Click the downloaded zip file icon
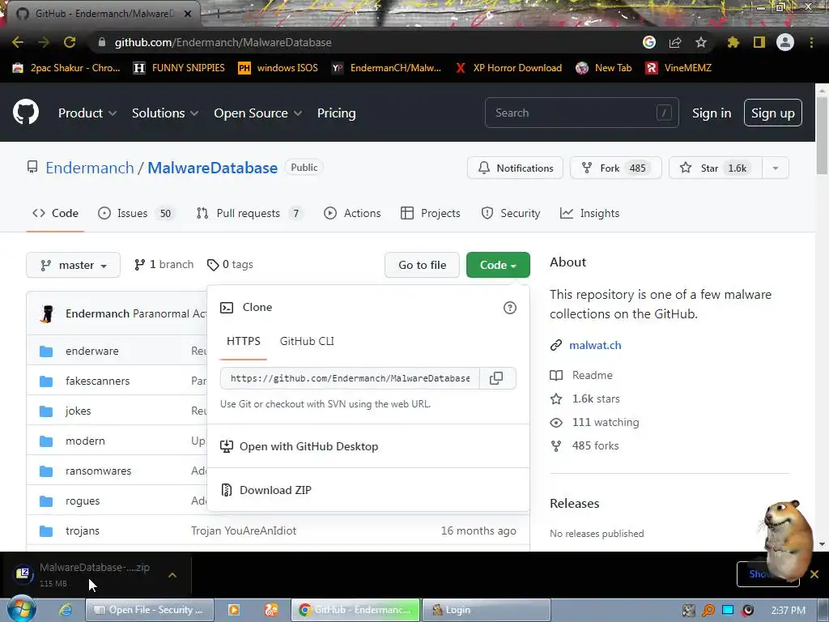 coord(23,574)
